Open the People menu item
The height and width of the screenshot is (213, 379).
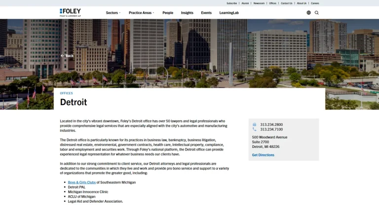click(168, 13)
